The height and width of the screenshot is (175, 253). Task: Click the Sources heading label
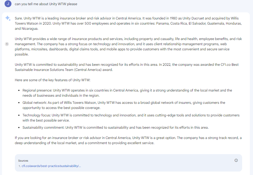click(23, 161)
